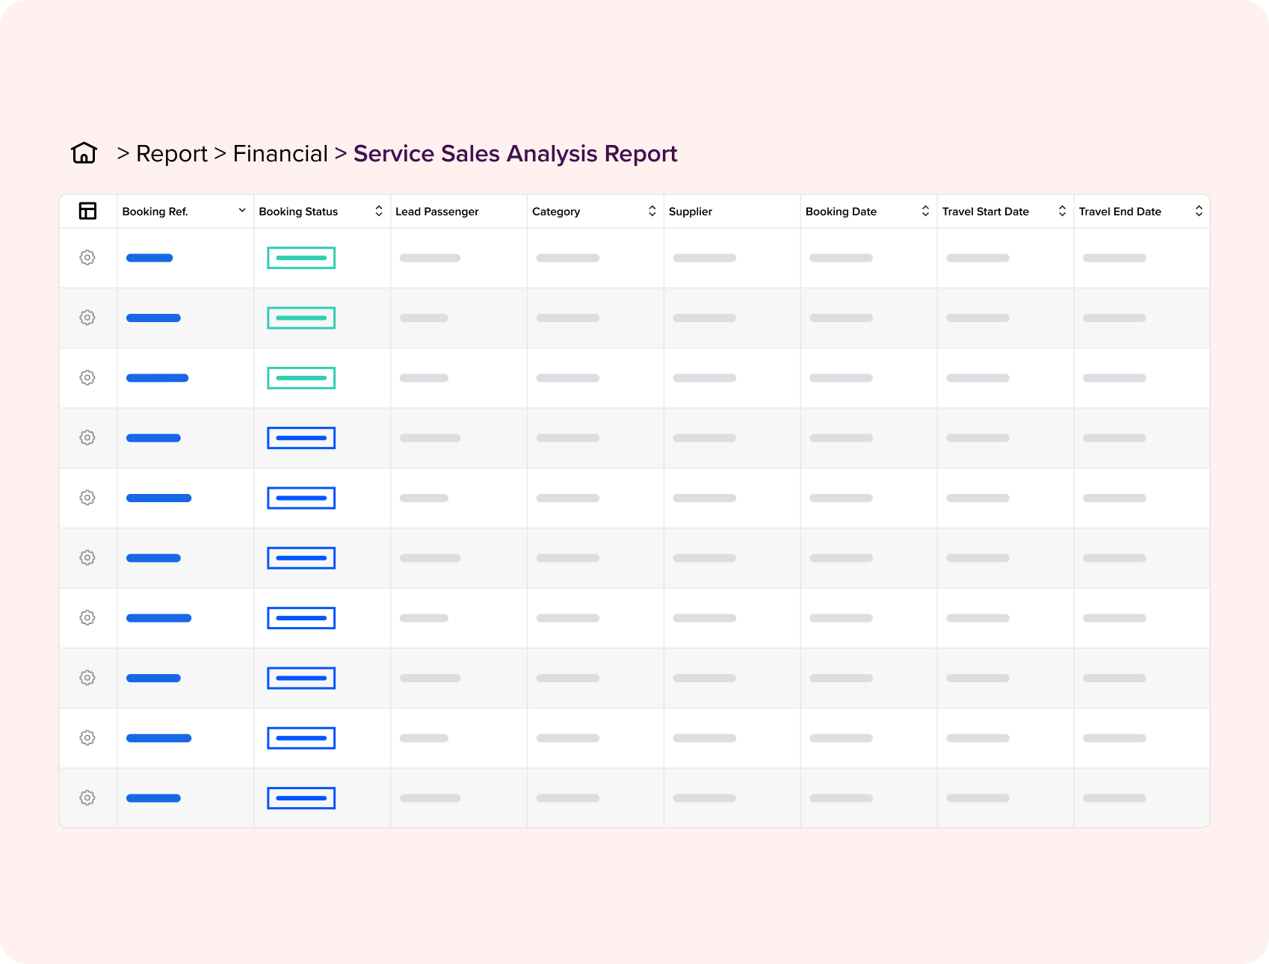
Task: Click Service Sales Analysis Report breadcrumb
Action: pyautogui.click(x=515, y=154)
